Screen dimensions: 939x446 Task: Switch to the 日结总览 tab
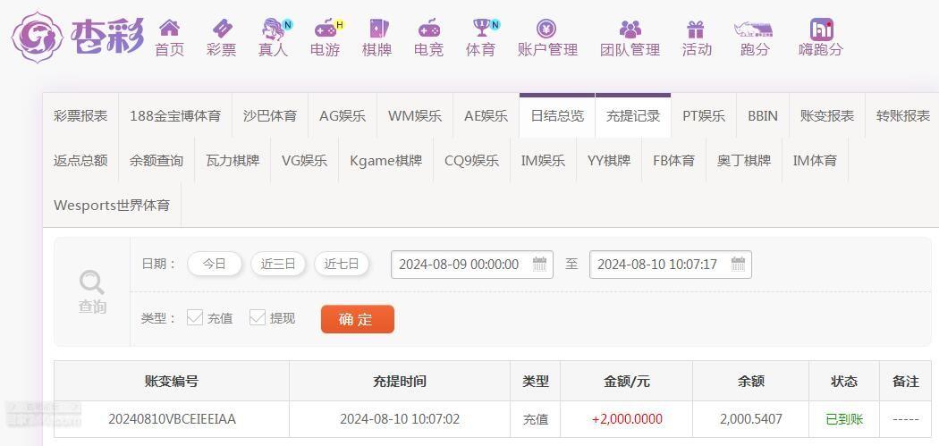(557, 116)
